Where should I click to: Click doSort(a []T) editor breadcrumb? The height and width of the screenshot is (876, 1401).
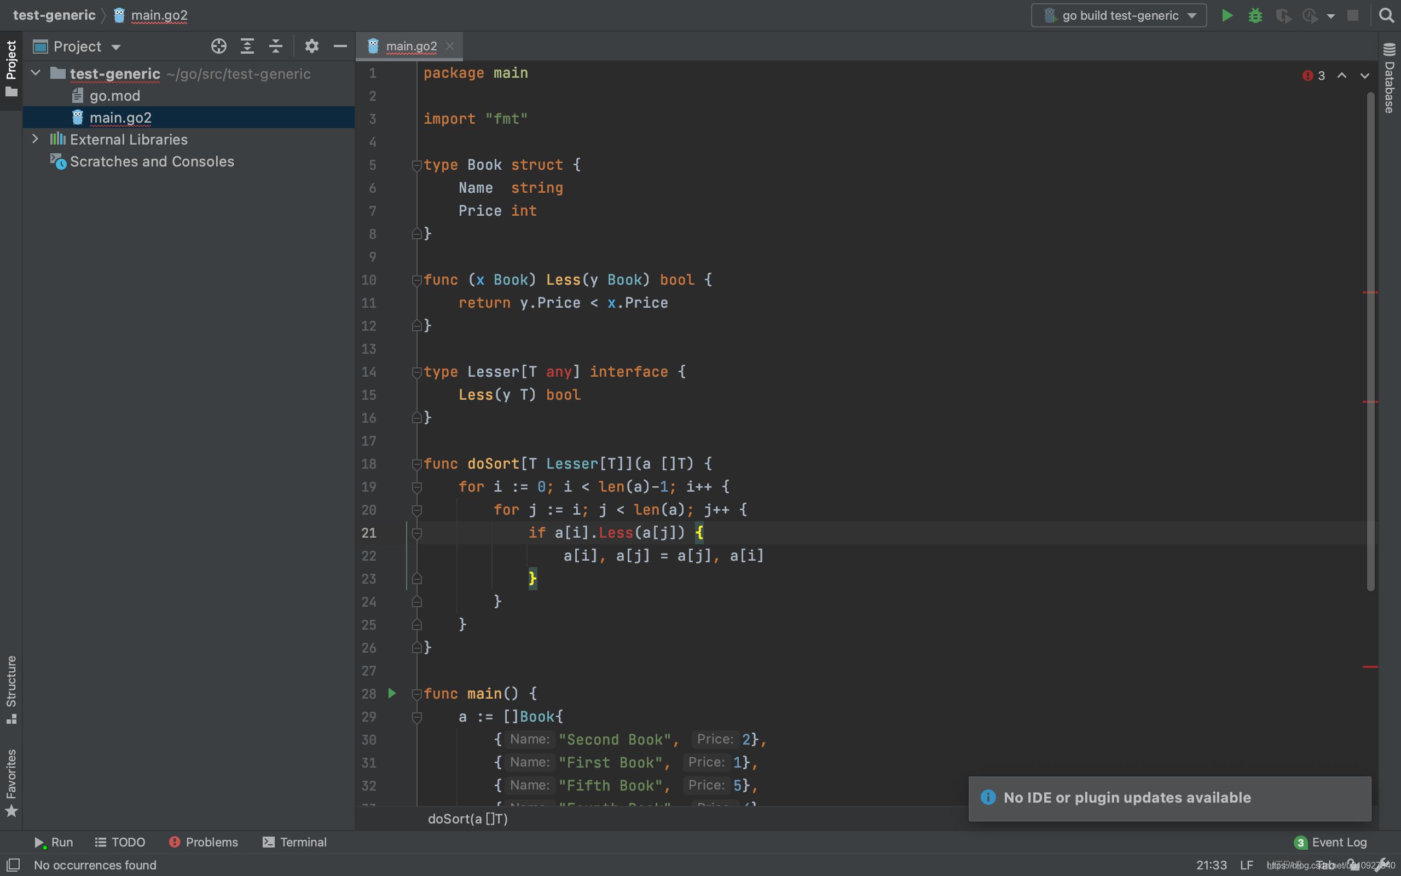pyautogui.click(x=468, y=819)
